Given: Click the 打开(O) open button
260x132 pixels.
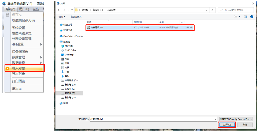Looking at the screenshot, I should [x=227, y=125].
